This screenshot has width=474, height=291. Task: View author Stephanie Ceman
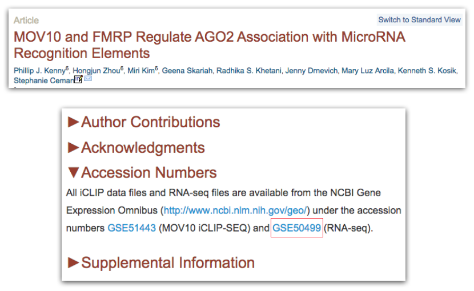[44, 80]
